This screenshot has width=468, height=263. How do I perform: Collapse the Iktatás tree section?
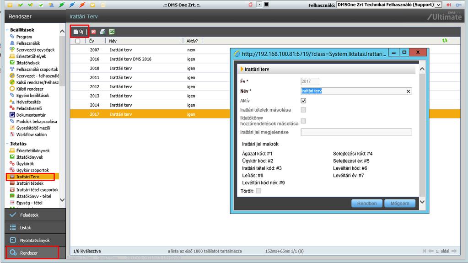(7, 144)
